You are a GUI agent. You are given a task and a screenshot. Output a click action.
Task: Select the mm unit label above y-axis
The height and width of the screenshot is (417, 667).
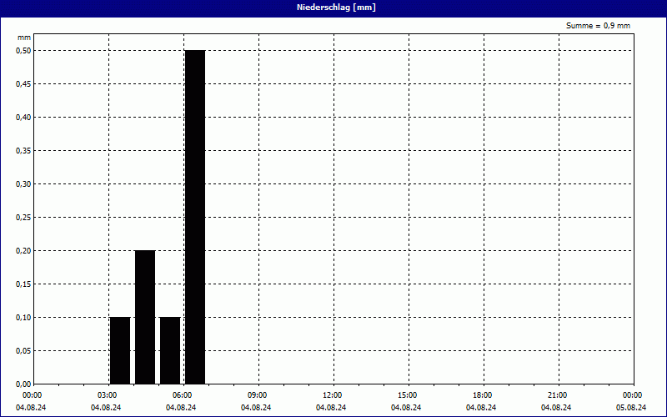click(23, 38)
